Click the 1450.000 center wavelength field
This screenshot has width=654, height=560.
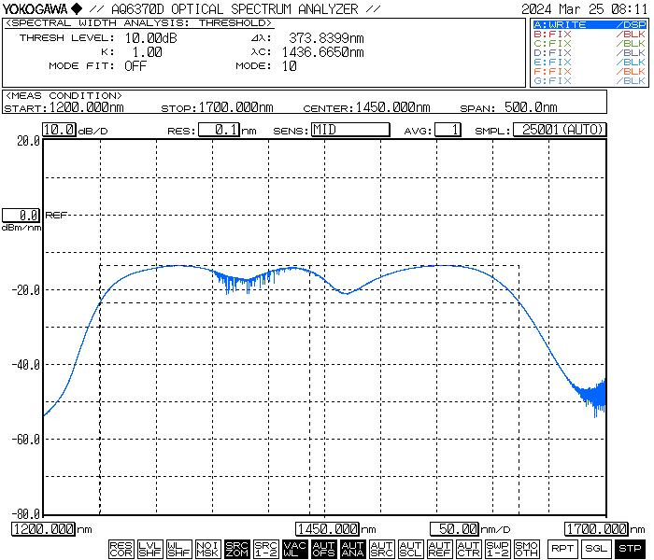(x=328, y=529)
